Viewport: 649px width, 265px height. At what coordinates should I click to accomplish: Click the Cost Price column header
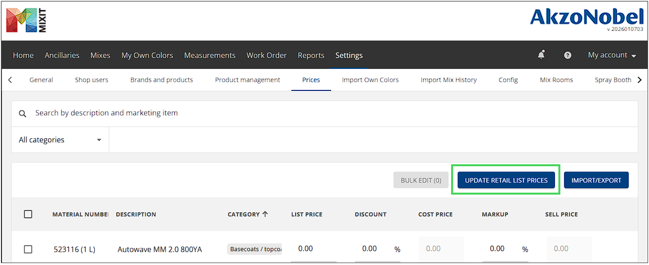[435, 214]
